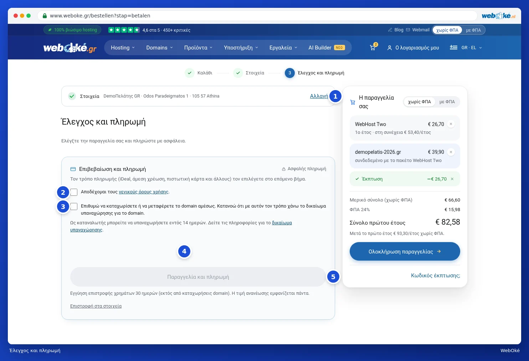Viewport: 529px width, 361px height.
Task: Accept the γενικούς όρους χρήσης checkbox
Action: pyautogui.click(x=74, y=192)
